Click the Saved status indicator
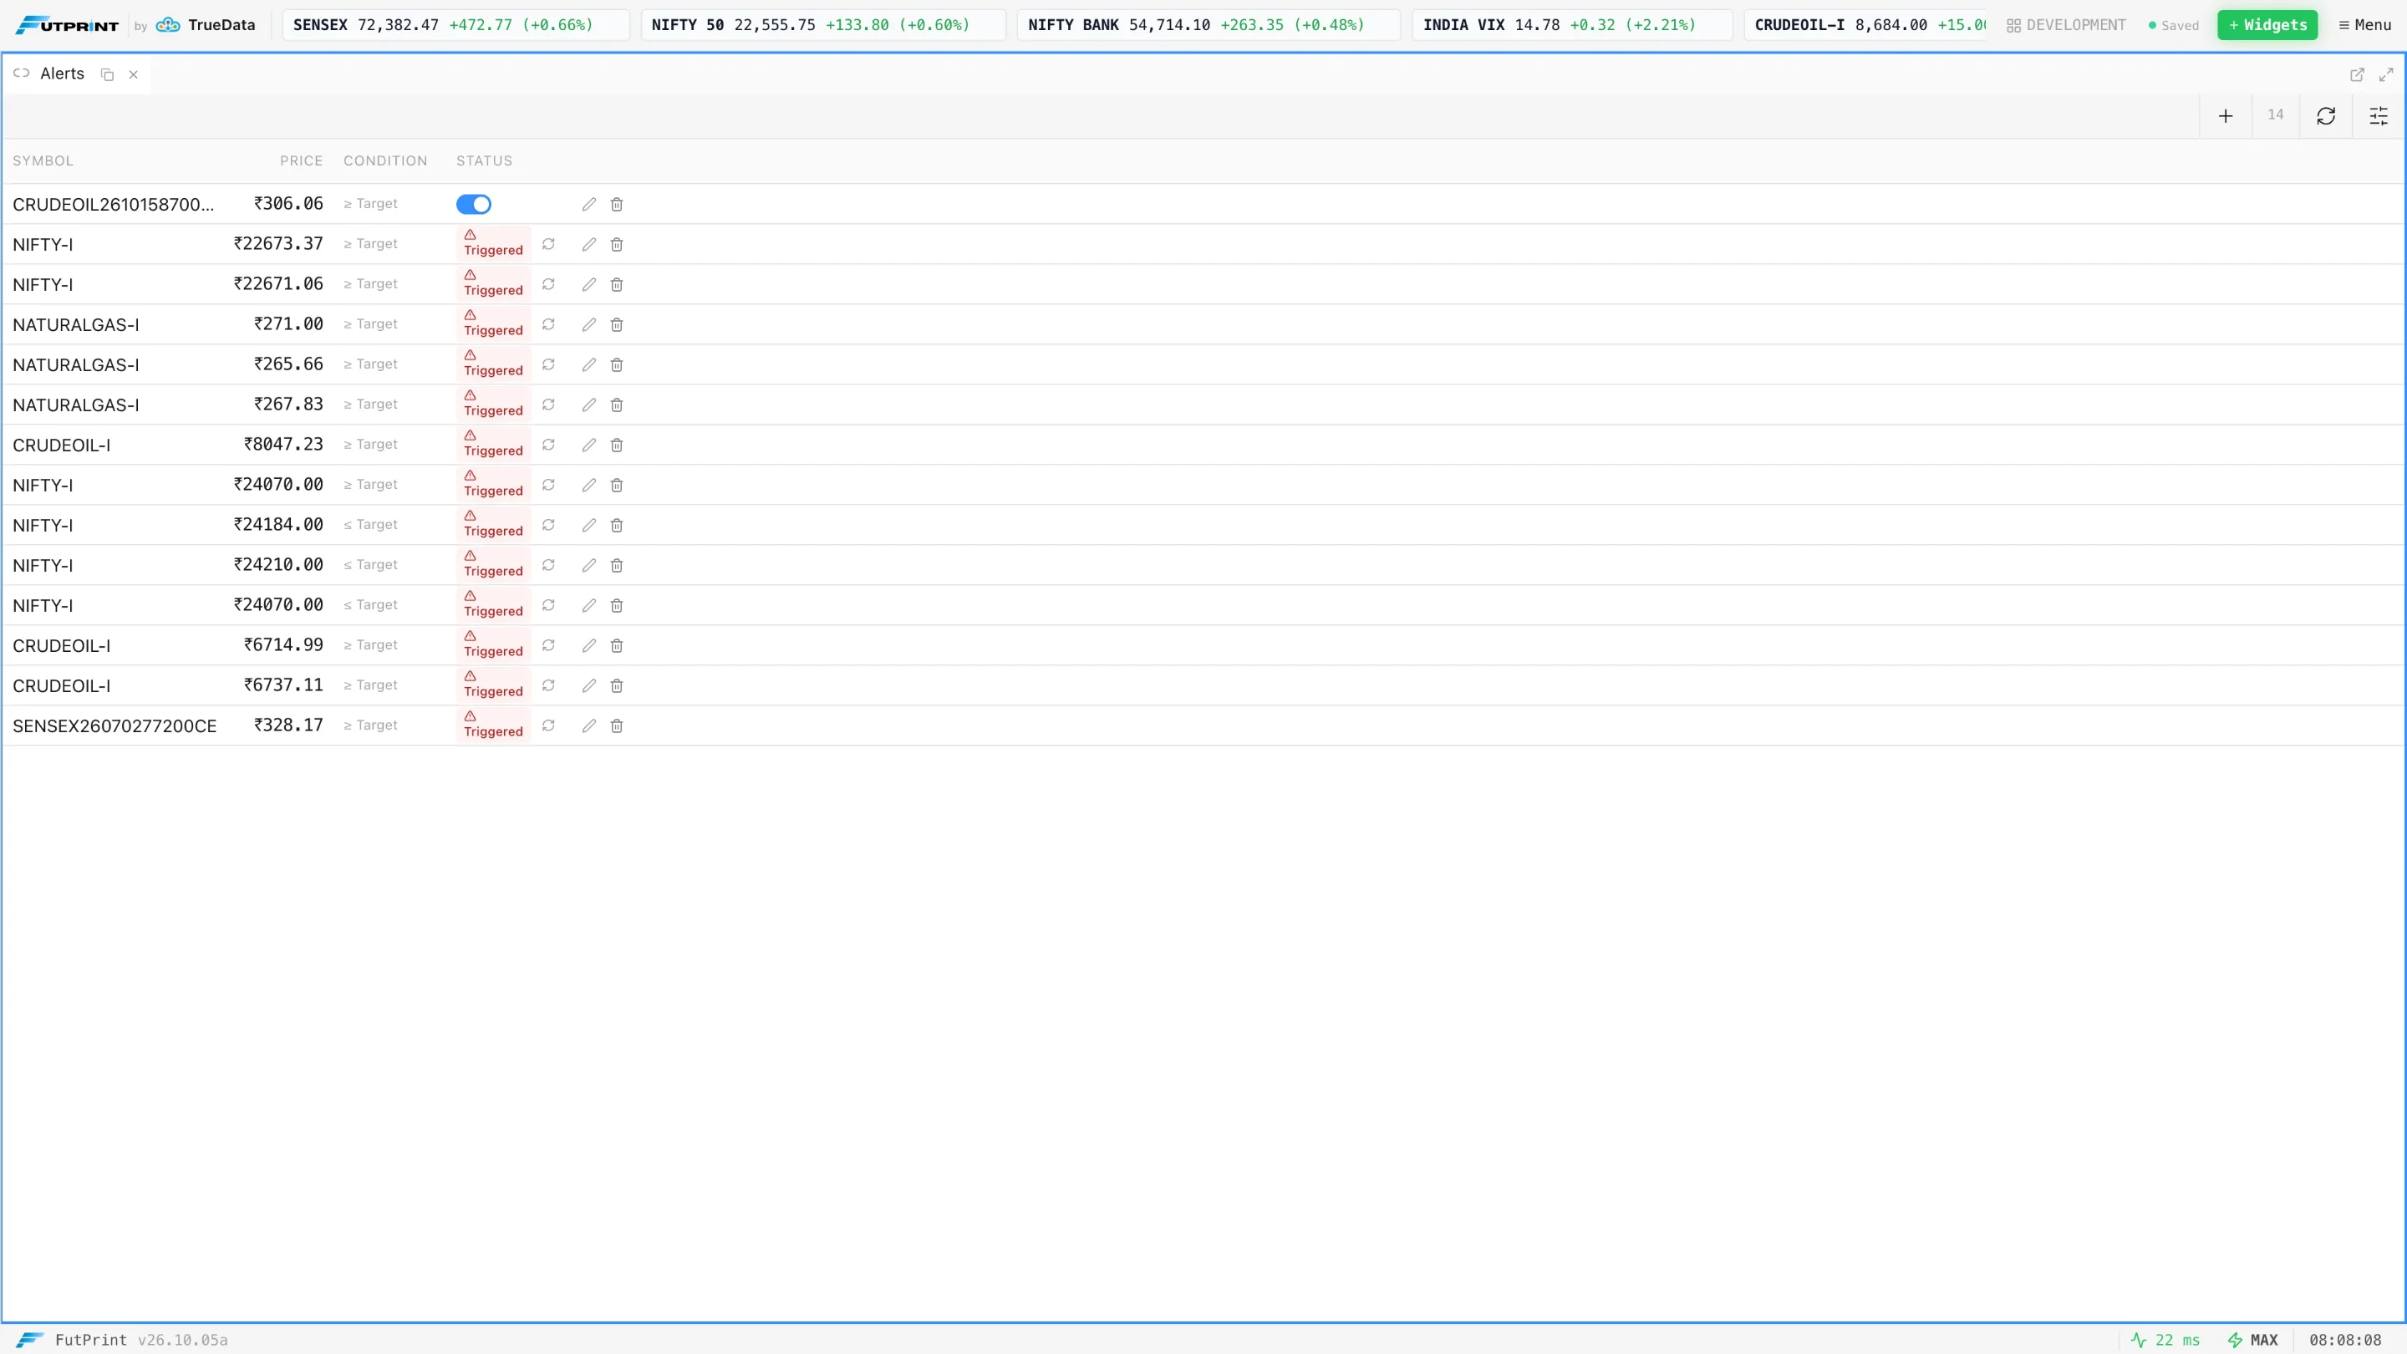This screenshot has height=1354, width=2407. (2173, 25)
